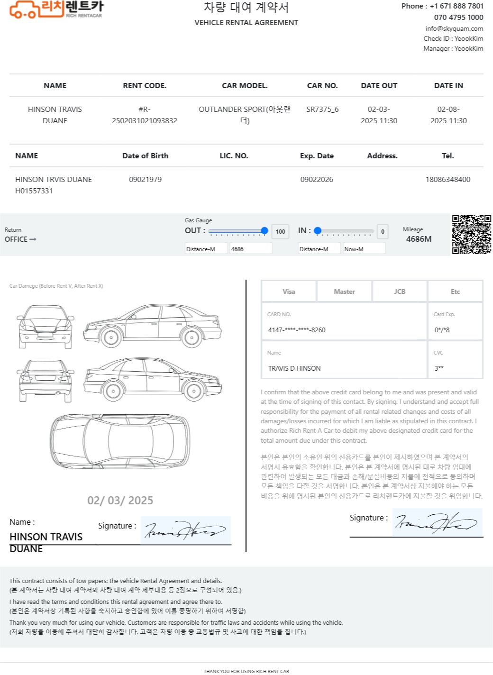
Task: Click the top-view car damage diagram
Action: tap(120, 441)
